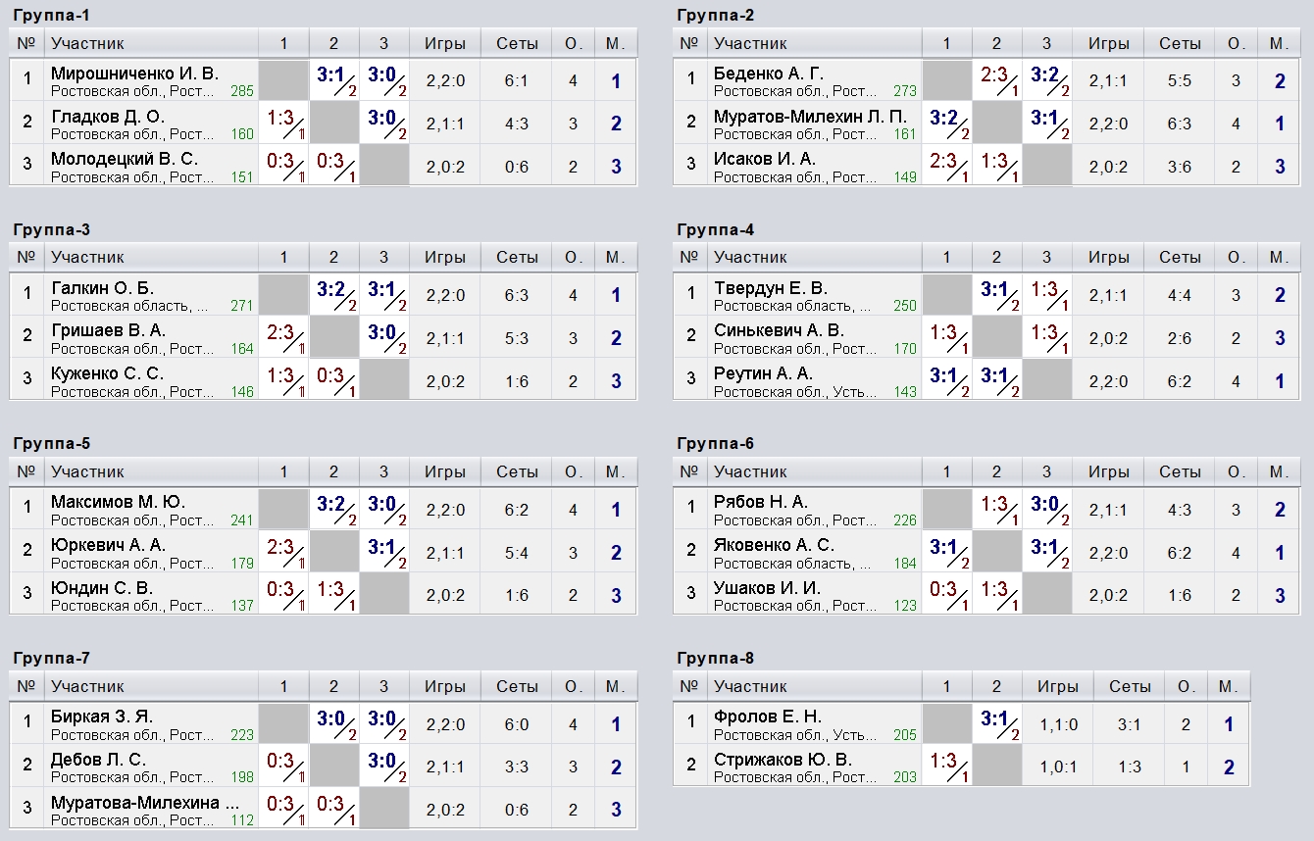
Task: Select Стрижаков Ю. В. participant entry
Action: coord(783,760)
